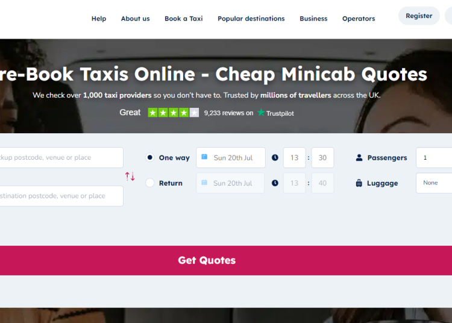The image size is (452, 323).
Task: Click the Trustpilot star logo
Action: (261, 112)
